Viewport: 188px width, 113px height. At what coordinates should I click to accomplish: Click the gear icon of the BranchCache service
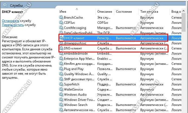(x=61, y=18)
